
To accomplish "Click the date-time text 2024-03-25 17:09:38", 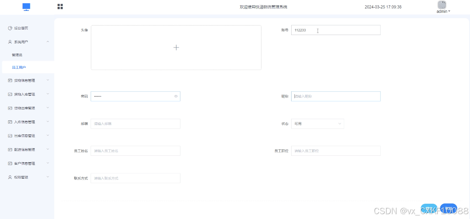I will (383, 7).
